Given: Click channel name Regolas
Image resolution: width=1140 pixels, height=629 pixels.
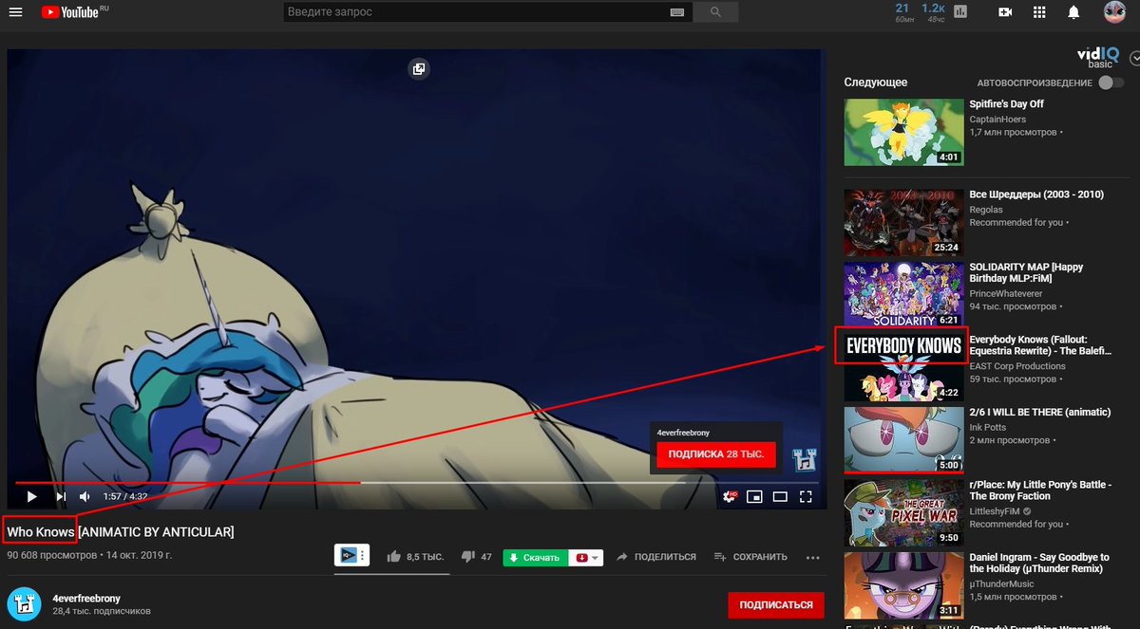Looking at the screenshot, I should click(x=985, y=210).
